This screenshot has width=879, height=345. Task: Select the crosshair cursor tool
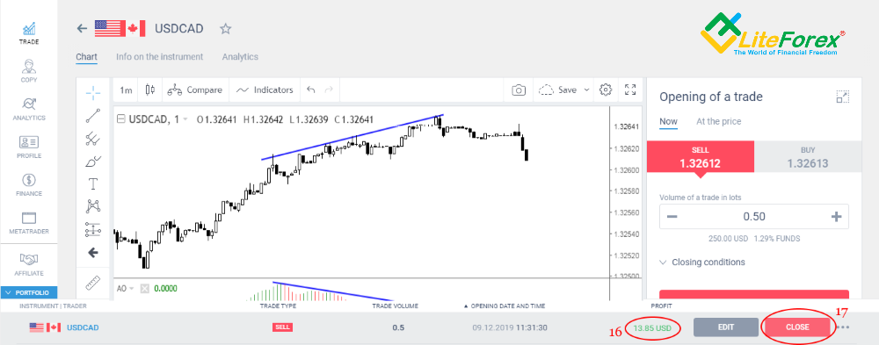tap(93, 94)
